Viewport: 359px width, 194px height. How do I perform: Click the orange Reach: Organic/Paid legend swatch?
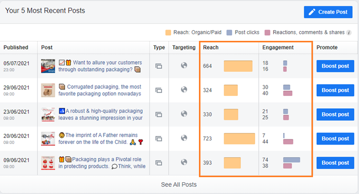(168, 33)
